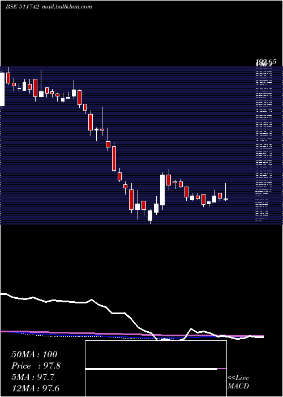The height and width of the screenshot is (397, 283).
Task: Click the 'BSE 511742' ticker label
Action: click(x=22, y=7)
